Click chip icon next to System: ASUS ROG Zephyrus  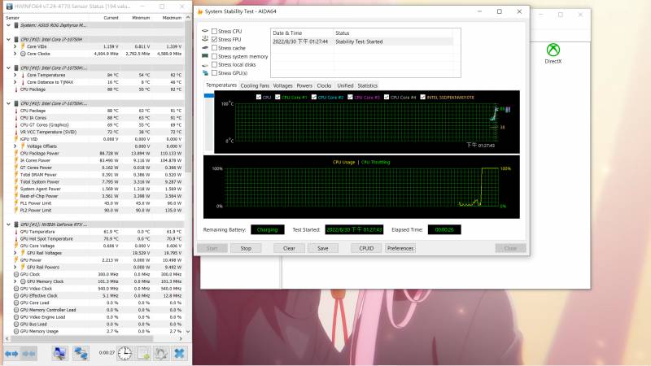(16, 25)
